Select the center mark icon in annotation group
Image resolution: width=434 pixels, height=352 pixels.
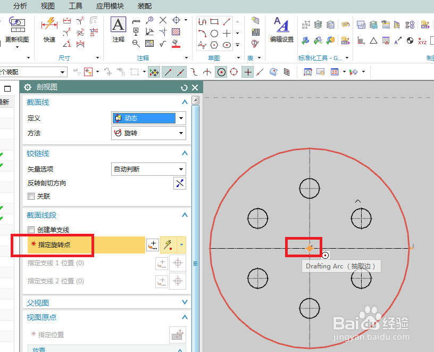177,20
